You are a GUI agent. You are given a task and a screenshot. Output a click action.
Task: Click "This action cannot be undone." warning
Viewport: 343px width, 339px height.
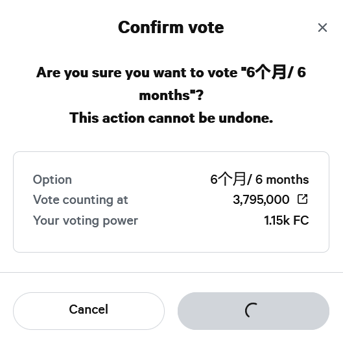coord(171,118)
